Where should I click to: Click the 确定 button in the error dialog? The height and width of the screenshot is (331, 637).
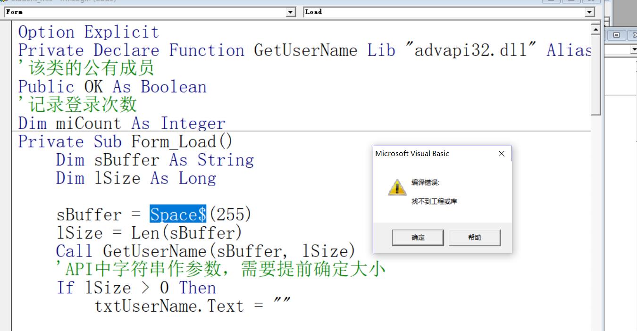[418, 238]
